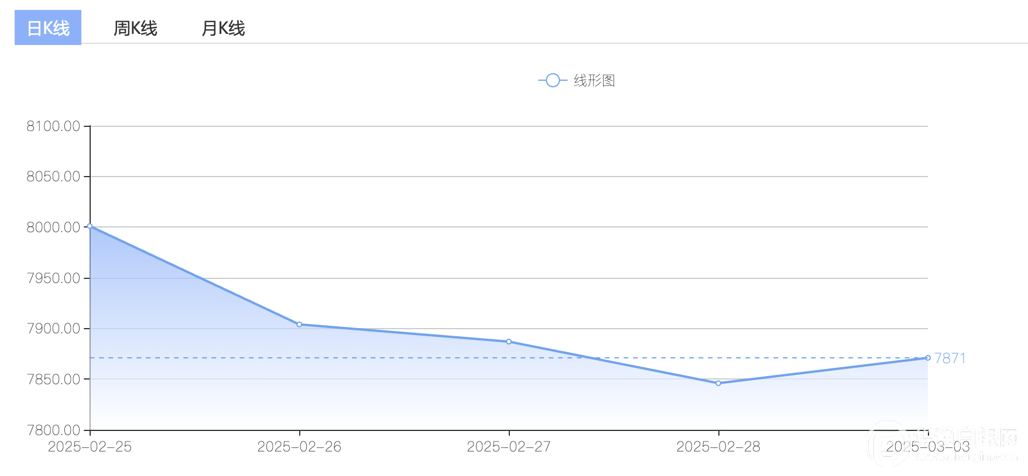
Task: Click the 7900.00 y-axis label
Action: click(x=53, y=329)
